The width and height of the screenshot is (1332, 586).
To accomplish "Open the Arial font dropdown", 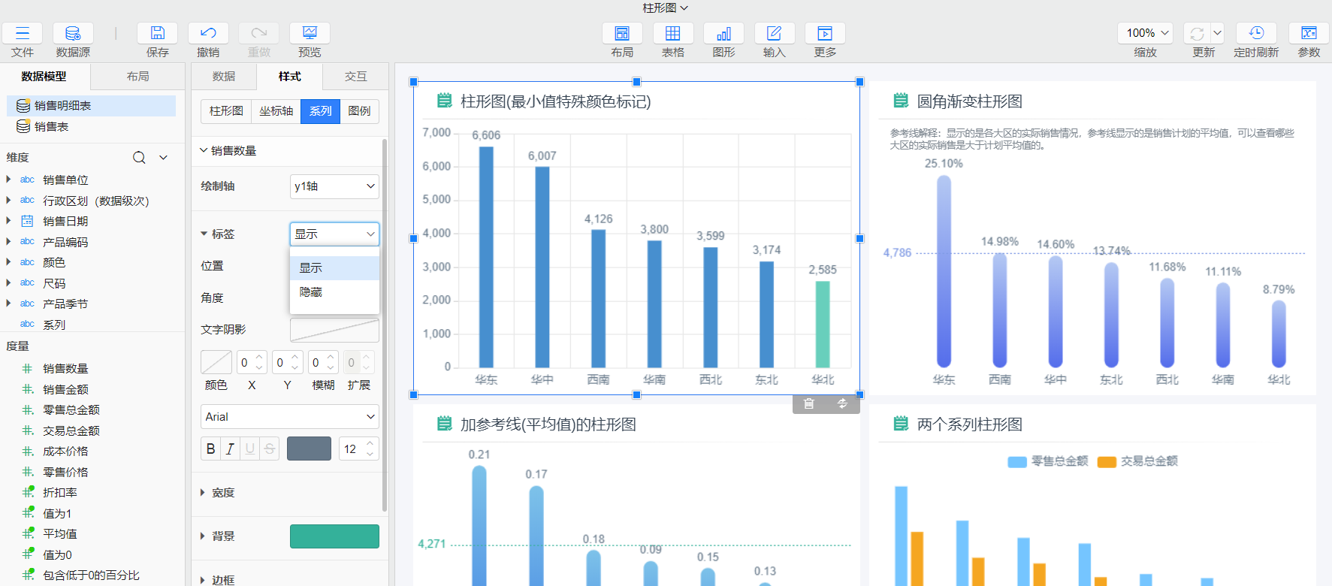I will [289, 417].
